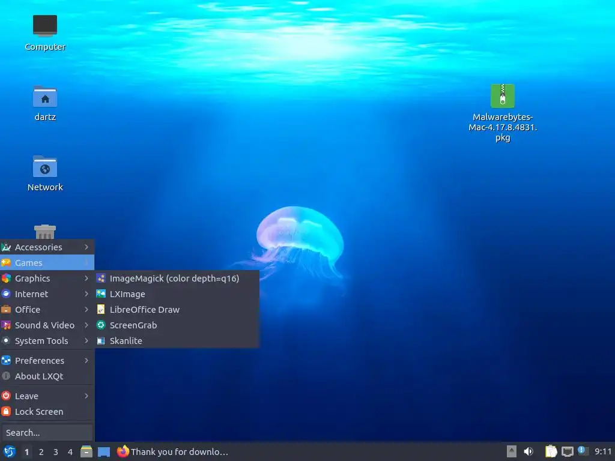Launch LXImage from Graphics submenu
The image size is (615, 461).
click(x=177, y=294)
